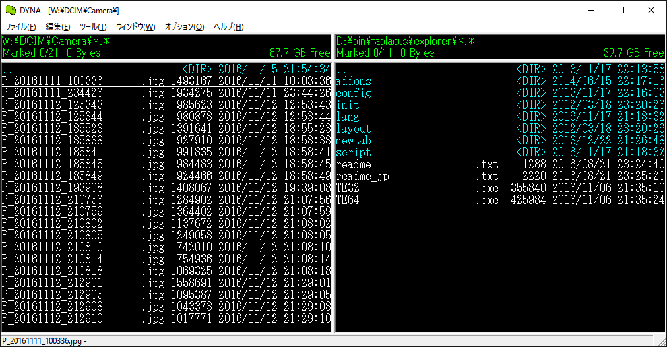Click the left pane Marked 0/21 counter
The height and width of the screenshot is (347, 667).
(30, 53)
